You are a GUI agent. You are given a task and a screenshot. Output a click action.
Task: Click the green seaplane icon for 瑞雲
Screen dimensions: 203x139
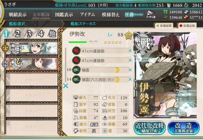[76, 70]
